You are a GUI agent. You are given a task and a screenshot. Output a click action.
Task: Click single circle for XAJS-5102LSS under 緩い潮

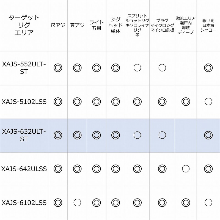pos(208,101)
